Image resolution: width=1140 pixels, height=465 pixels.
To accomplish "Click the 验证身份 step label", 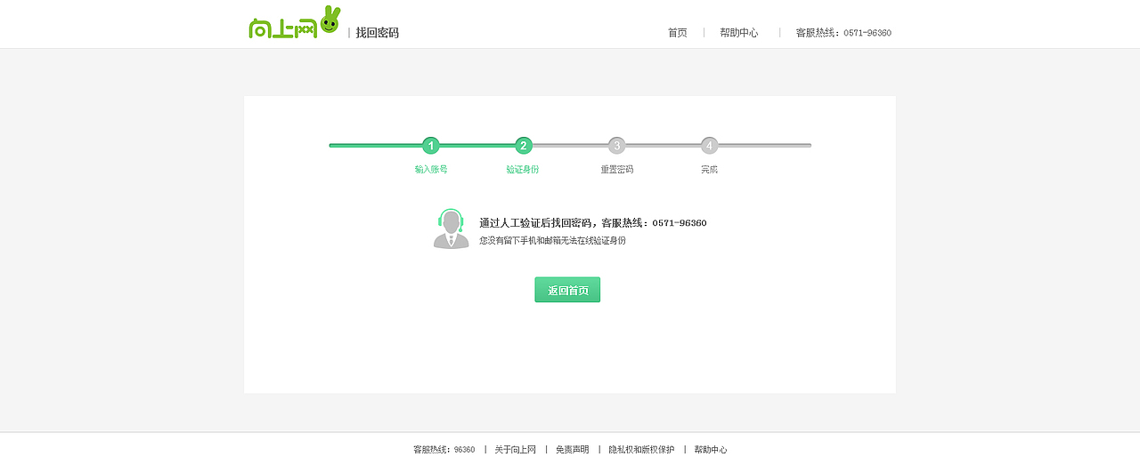I will 523,169.
